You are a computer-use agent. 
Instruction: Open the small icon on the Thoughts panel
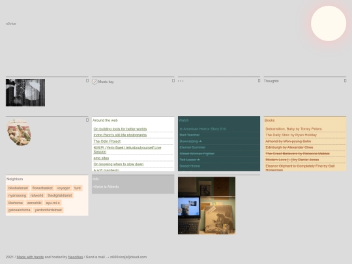[x=345, y=81]
